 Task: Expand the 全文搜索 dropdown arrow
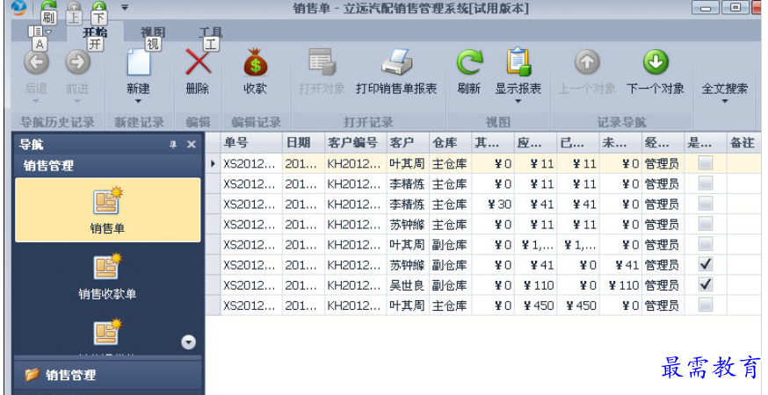click(725, 101)
